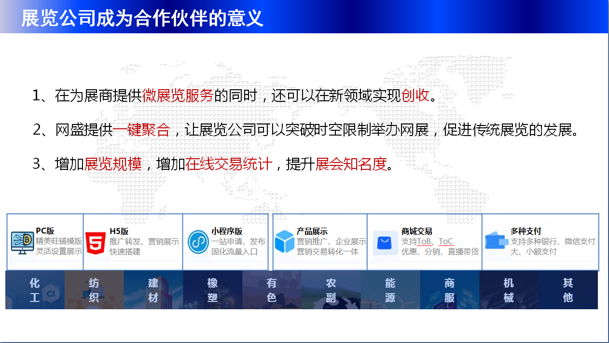Viewport: 609px width, 343px height.
Task: Click the red HTML5 shield icon
Action: 96,243
